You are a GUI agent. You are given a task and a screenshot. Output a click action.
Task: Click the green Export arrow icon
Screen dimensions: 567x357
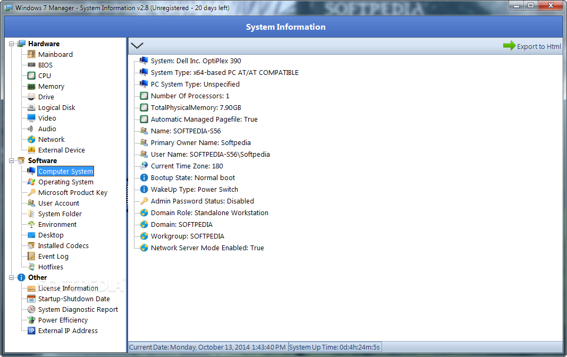(x=509, y=46)
